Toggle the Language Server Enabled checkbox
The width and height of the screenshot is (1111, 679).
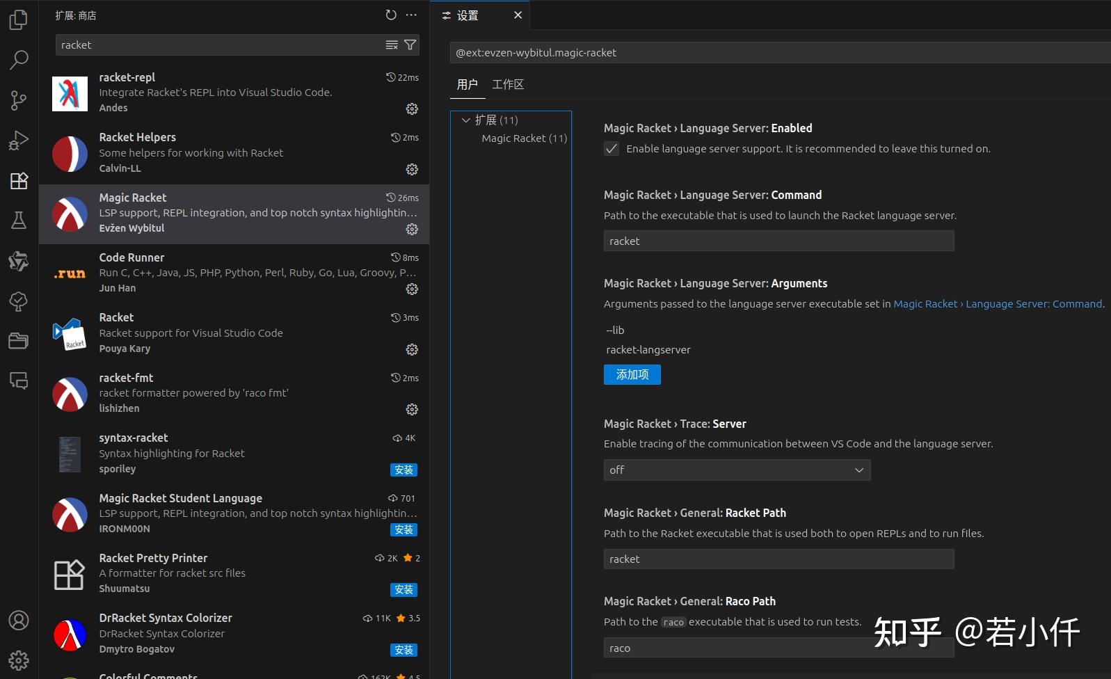tap(612, 149)
